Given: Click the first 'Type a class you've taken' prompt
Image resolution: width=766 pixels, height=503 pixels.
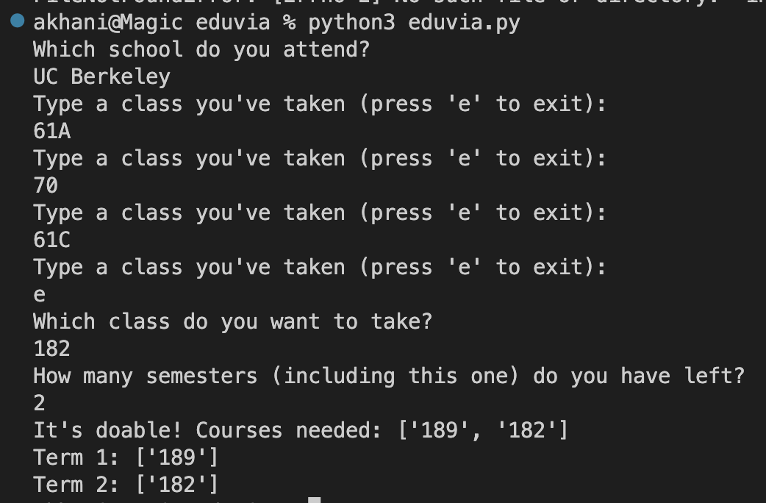Looking at the screenshot, I should point(320,104).
